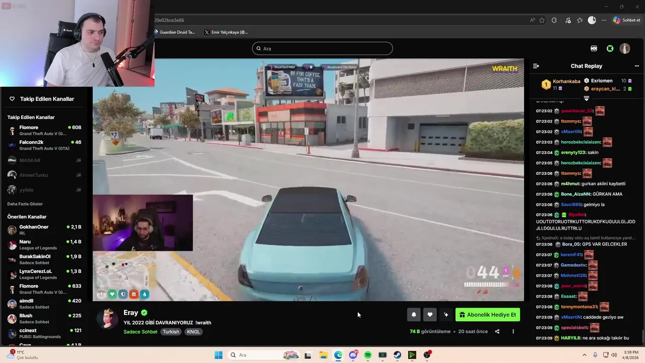Viewport: 645px width, 363px height.
Task: Click the KNGL tag
Action: click(193, 332)
